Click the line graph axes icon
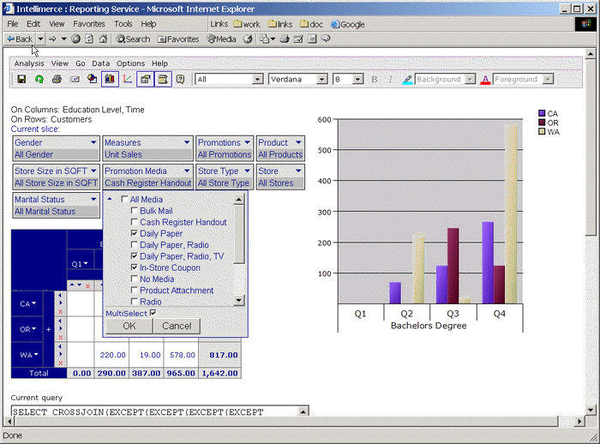 [x=128, y=79]
